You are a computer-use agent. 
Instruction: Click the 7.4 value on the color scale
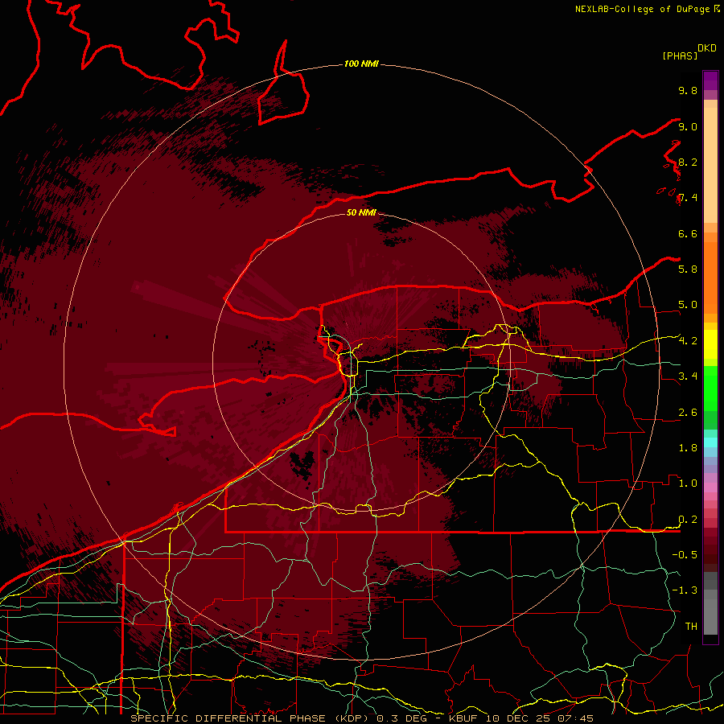tap(688, 198)
